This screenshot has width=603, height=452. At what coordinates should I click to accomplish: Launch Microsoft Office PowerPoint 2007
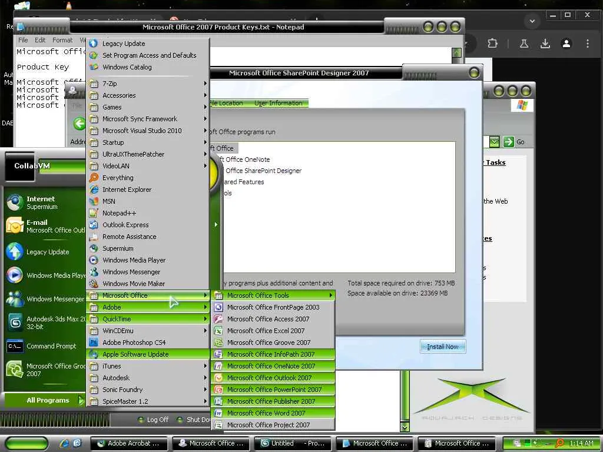pyautogui.click(x=273, y=390)
